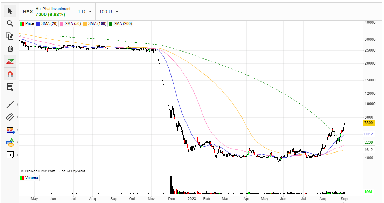
Task: Activate the zoom magnifier tool
Action: [10, 23]
